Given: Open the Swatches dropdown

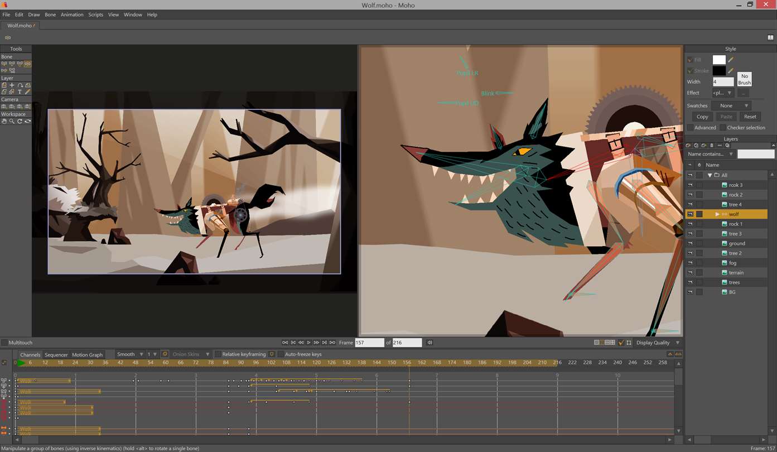Looking at the screenshot, I should tap(731, 105).
